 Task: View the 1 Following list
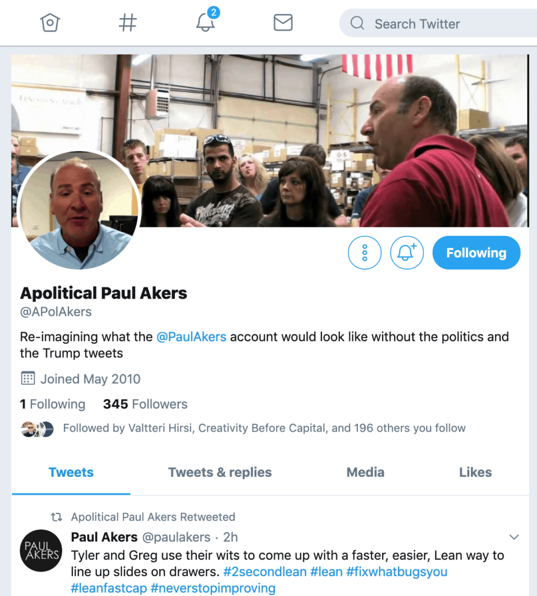click(52, 404)
